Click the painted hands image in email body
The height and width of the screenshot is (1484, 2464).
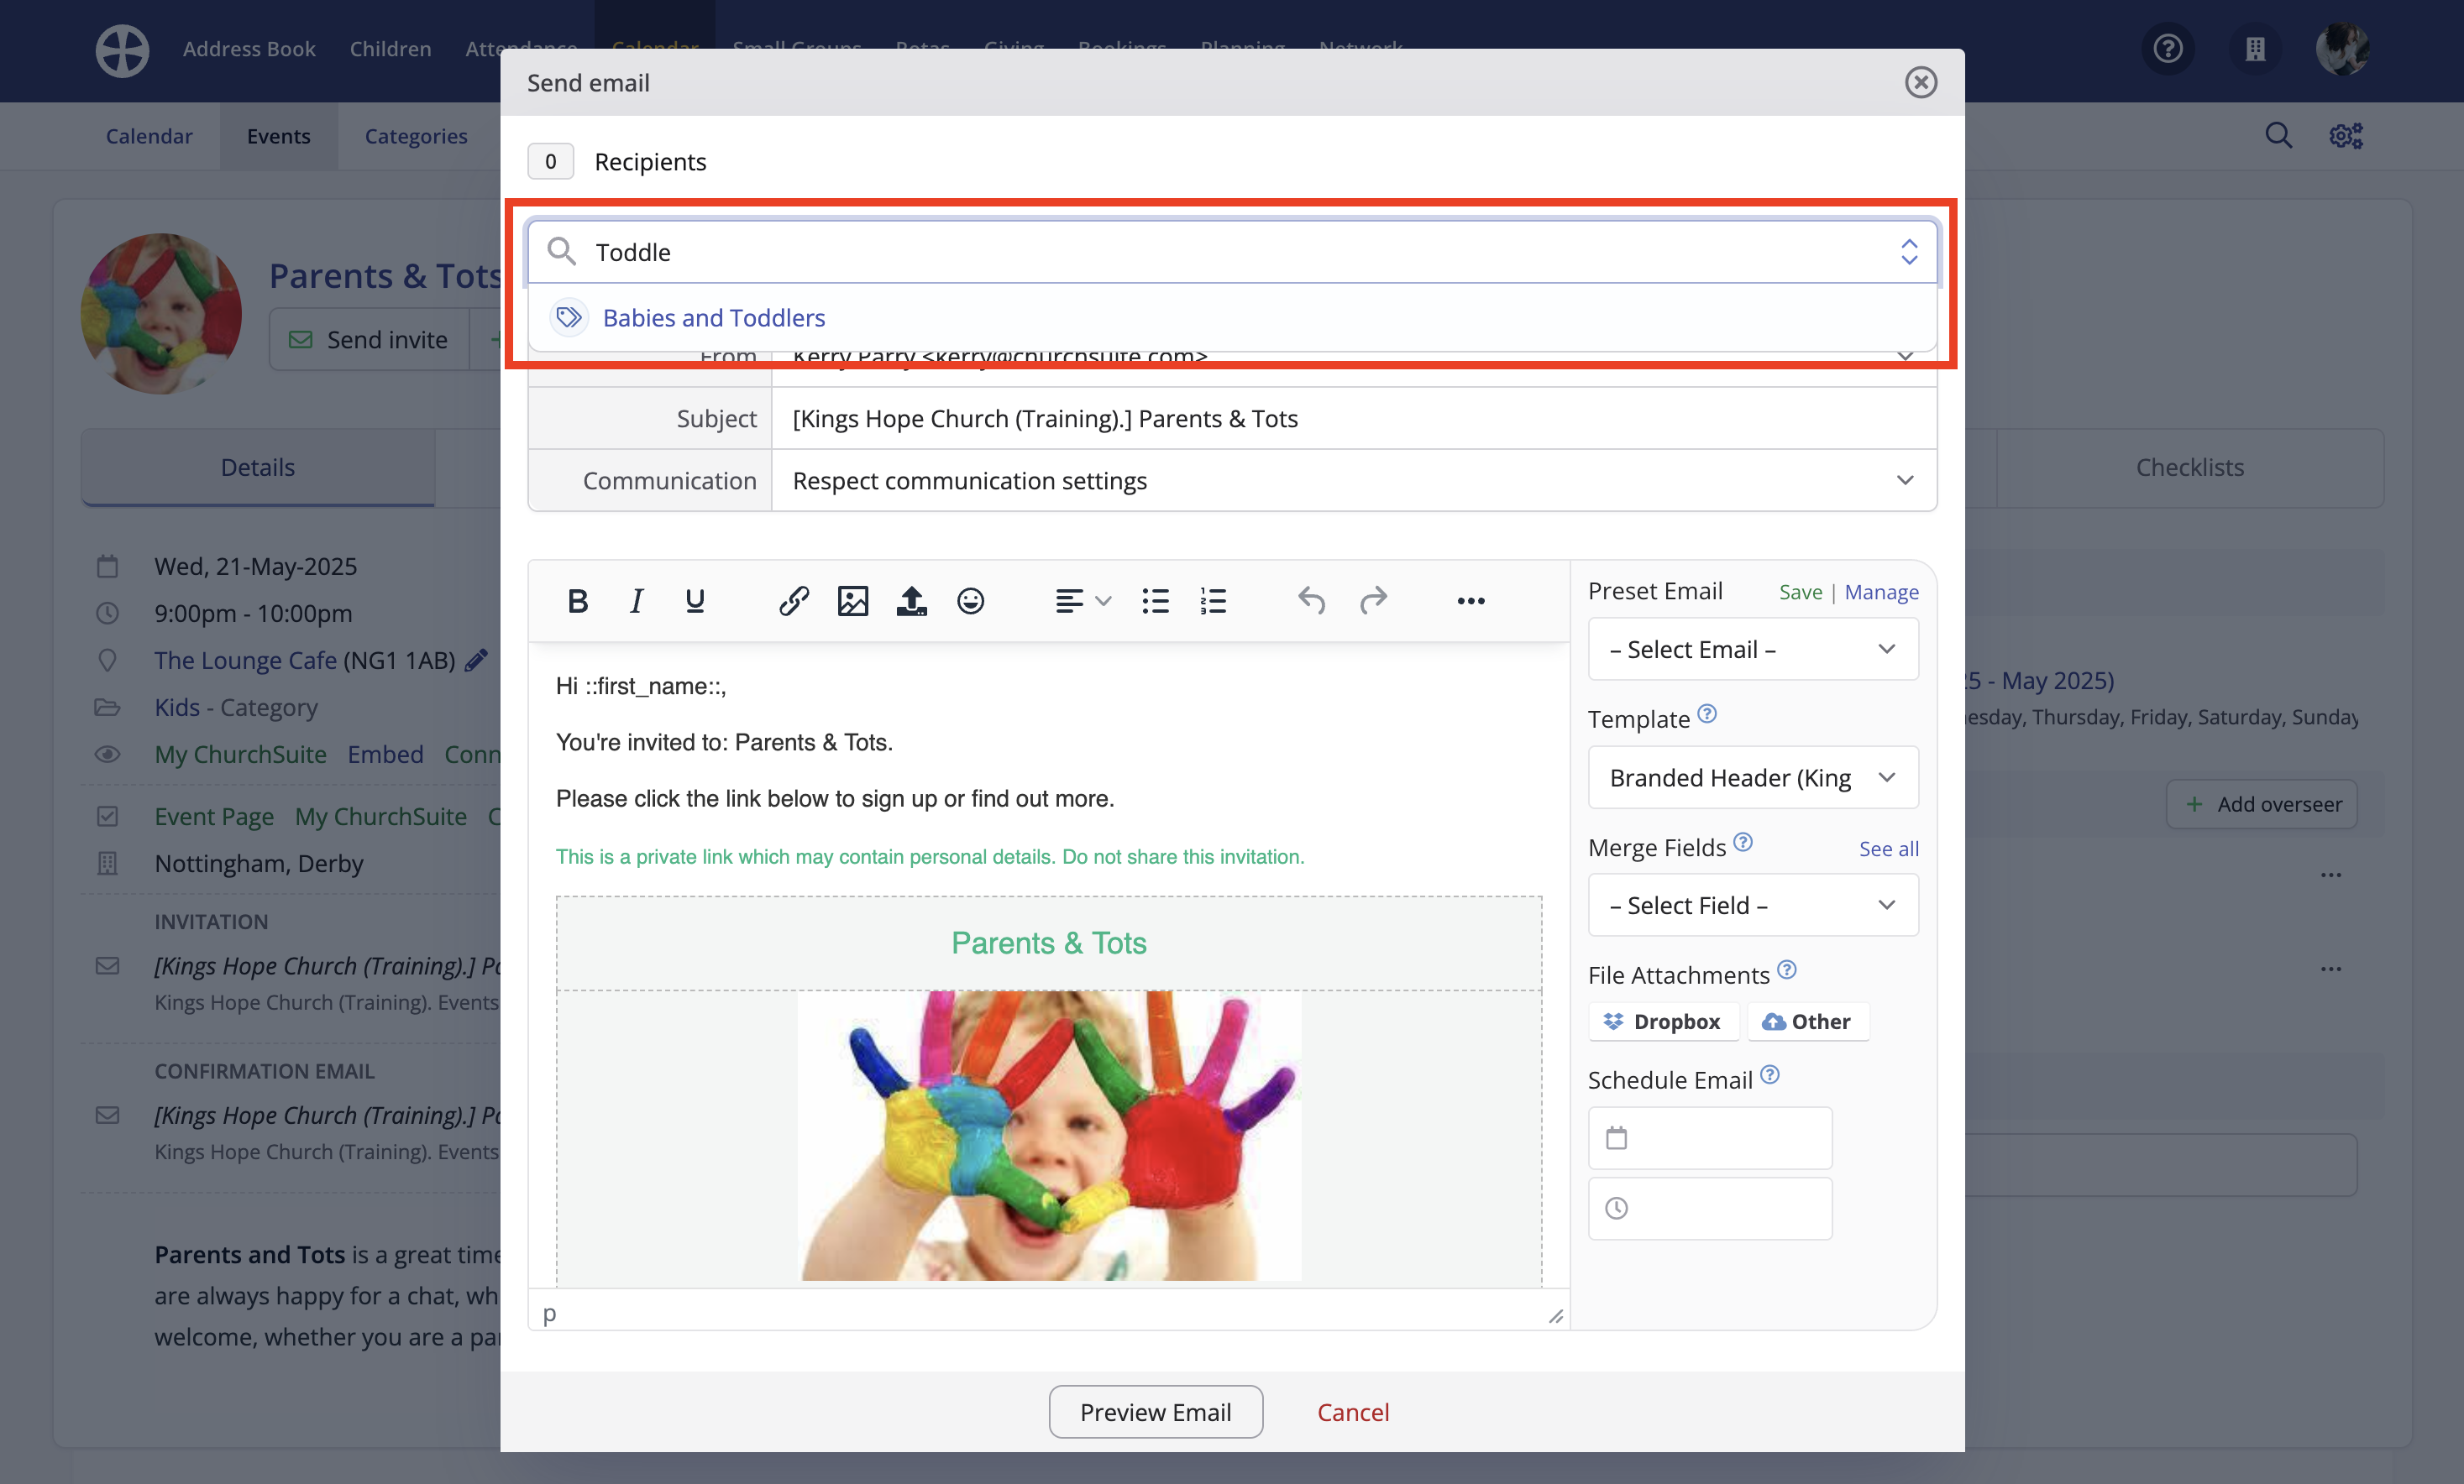(x=1049, y=1135)
